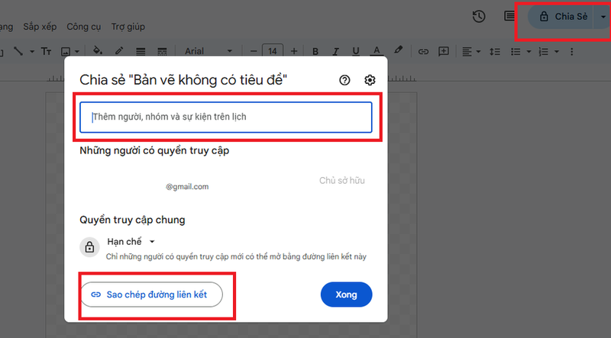611x338 pixels.
Task: Click the Xong button
Action: [x=347, y=295]
